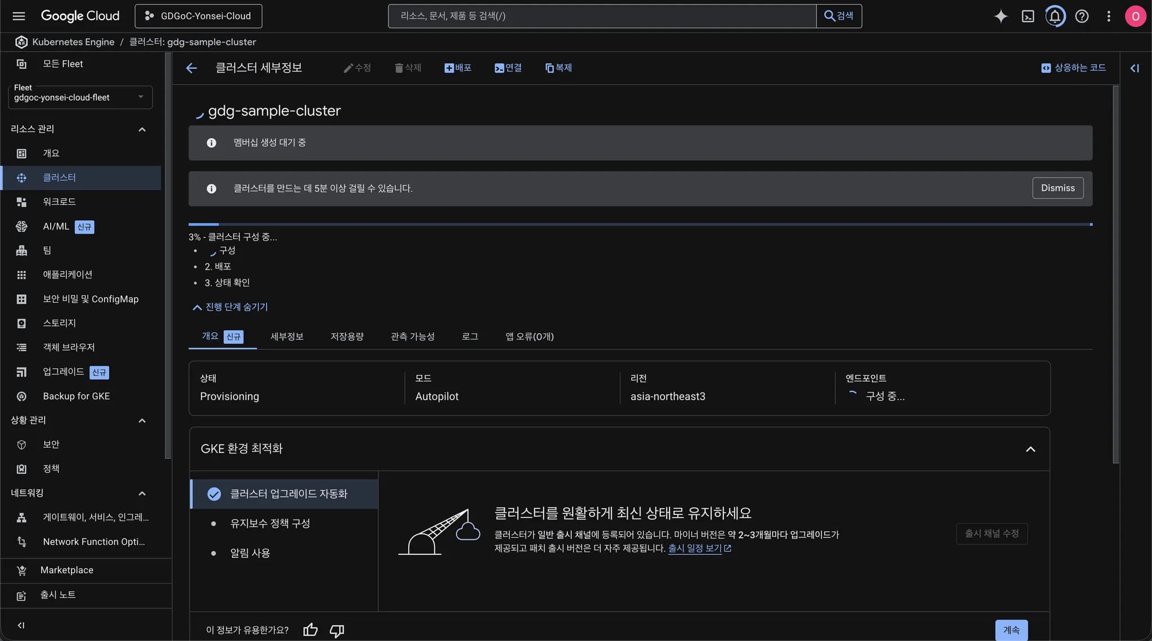Click the back arrow beside 클러스터 세부정보
The image size is (1152, 641).
[191, 68]
